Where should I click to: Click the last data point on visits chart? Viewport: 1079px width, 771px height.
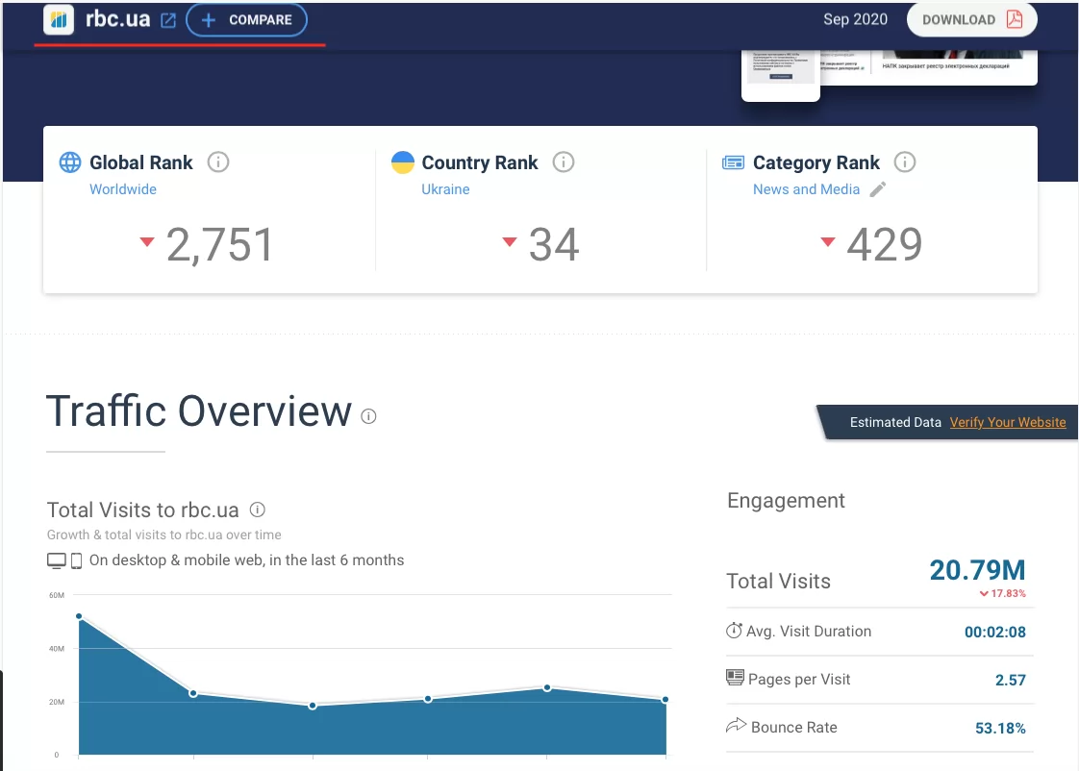click(665, 700)
